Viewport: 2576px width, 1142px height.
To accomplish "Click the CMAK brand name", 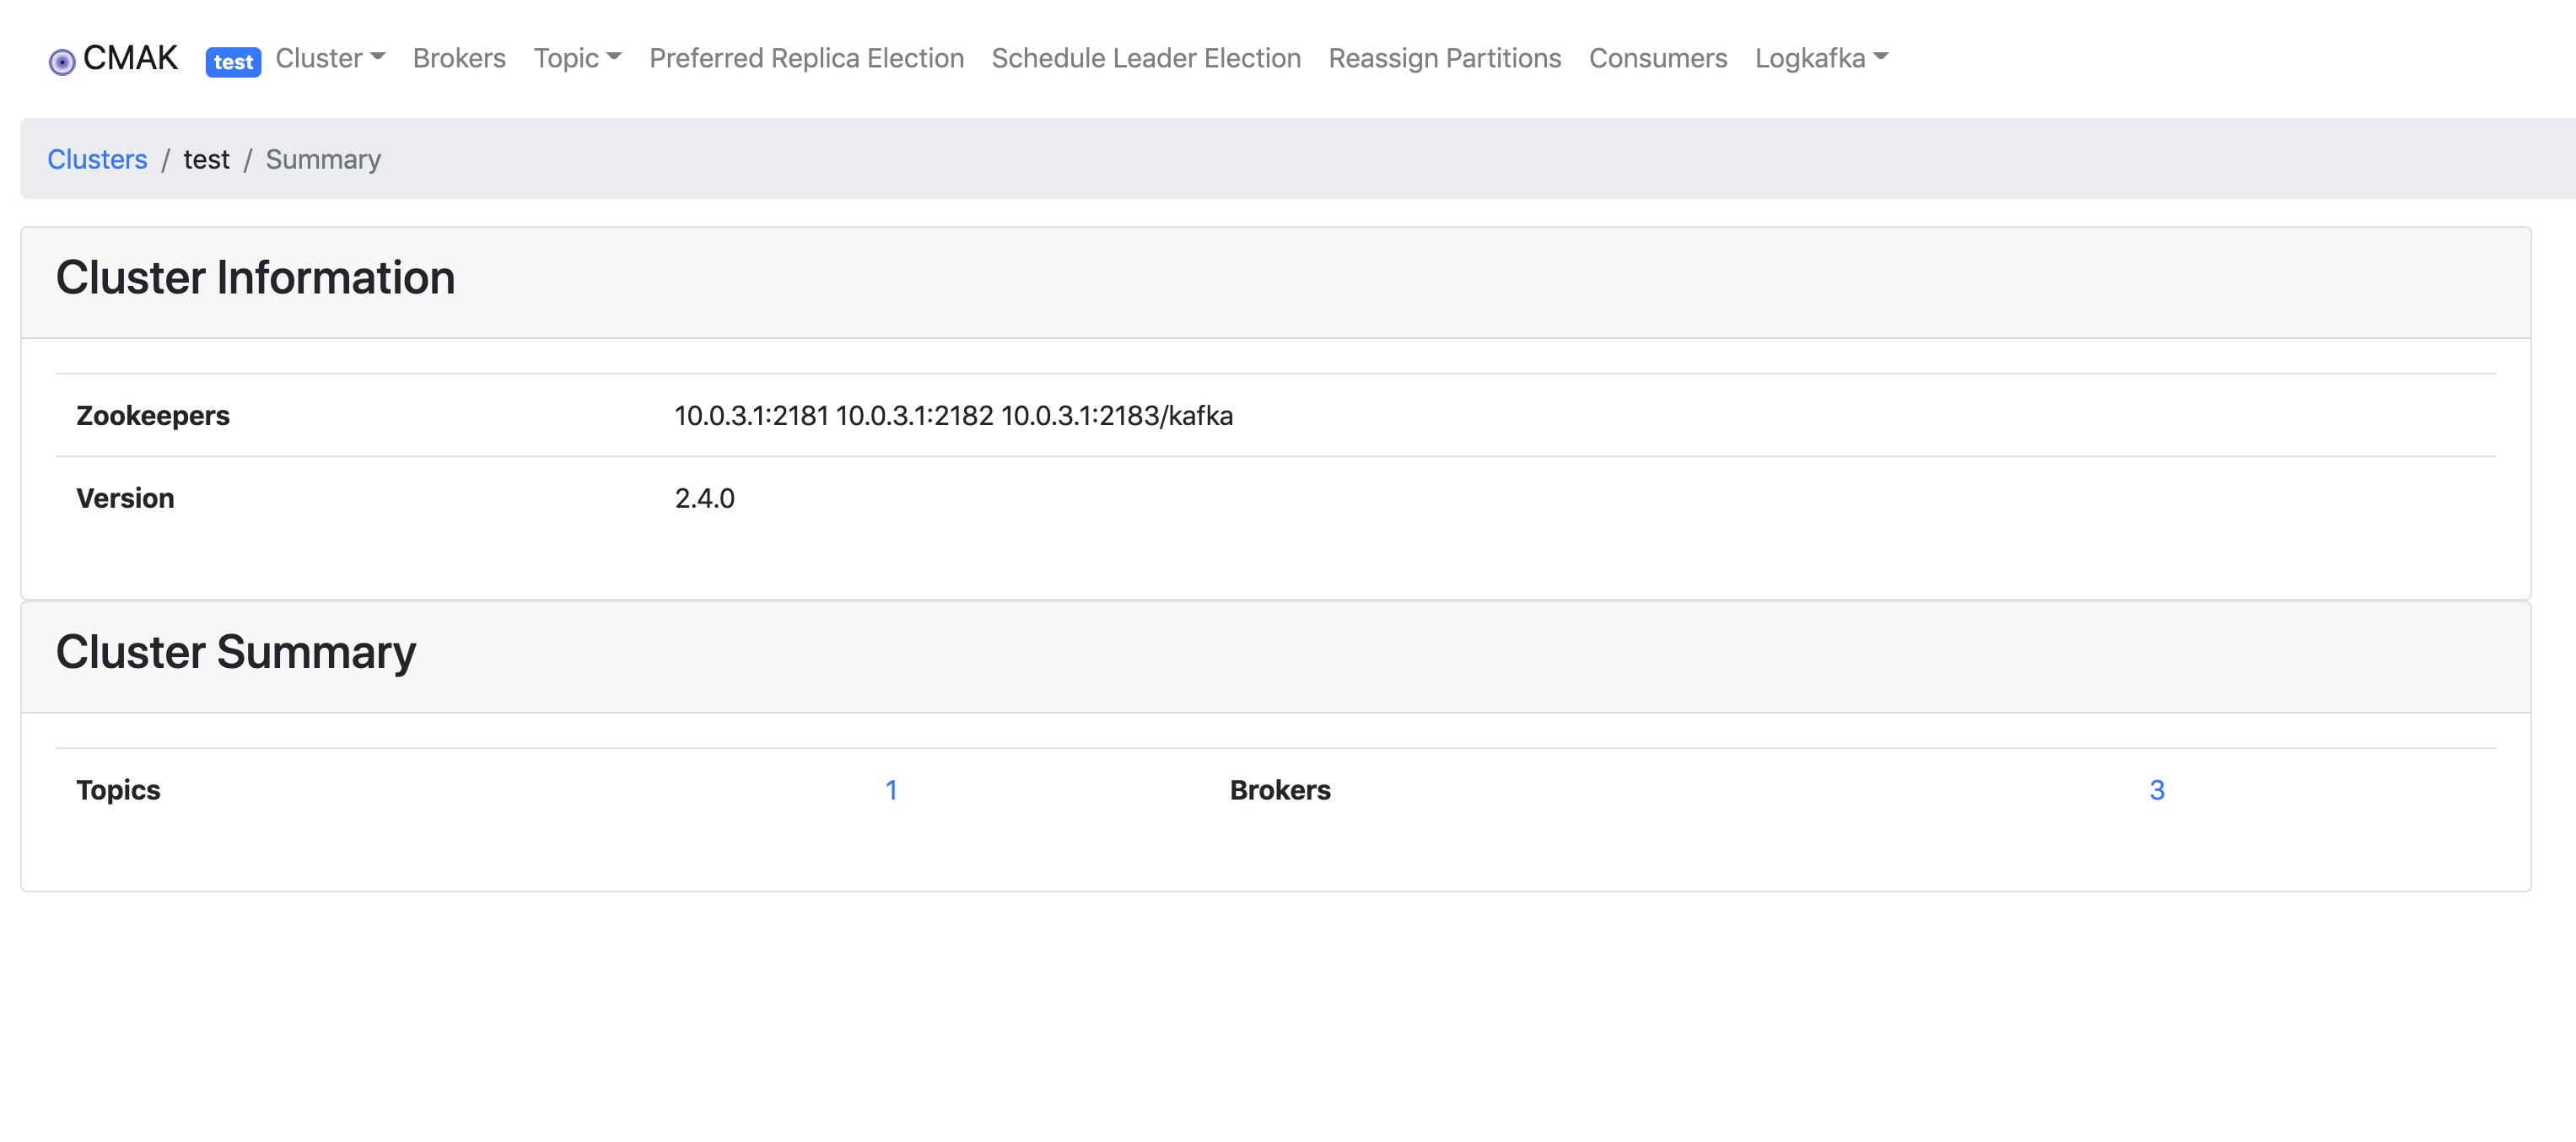I will (x=130, y=58).
